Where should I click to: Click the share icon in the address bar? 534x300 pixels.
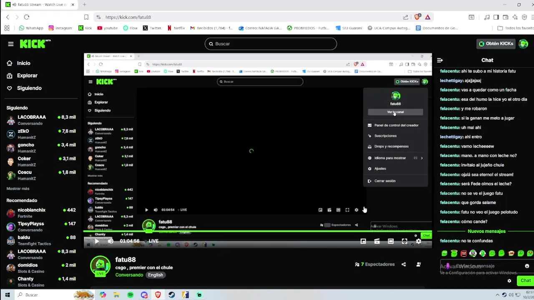406,17
